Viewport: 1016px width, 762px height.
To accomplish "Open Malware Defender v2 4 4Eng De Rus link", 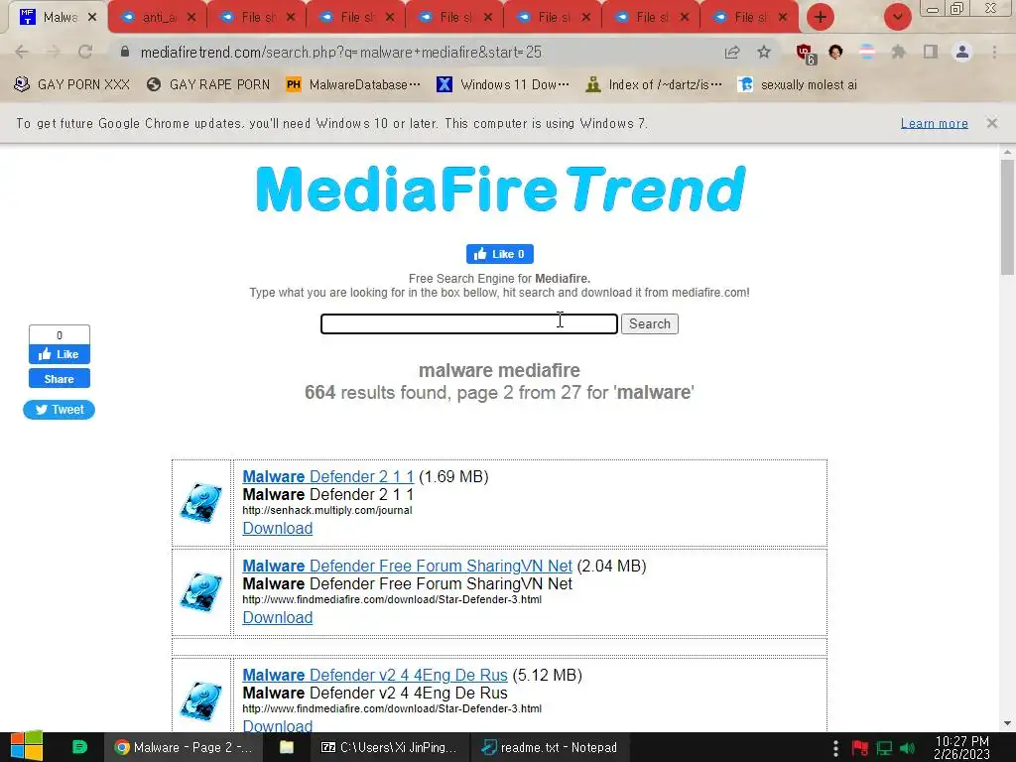I will 374,675.
